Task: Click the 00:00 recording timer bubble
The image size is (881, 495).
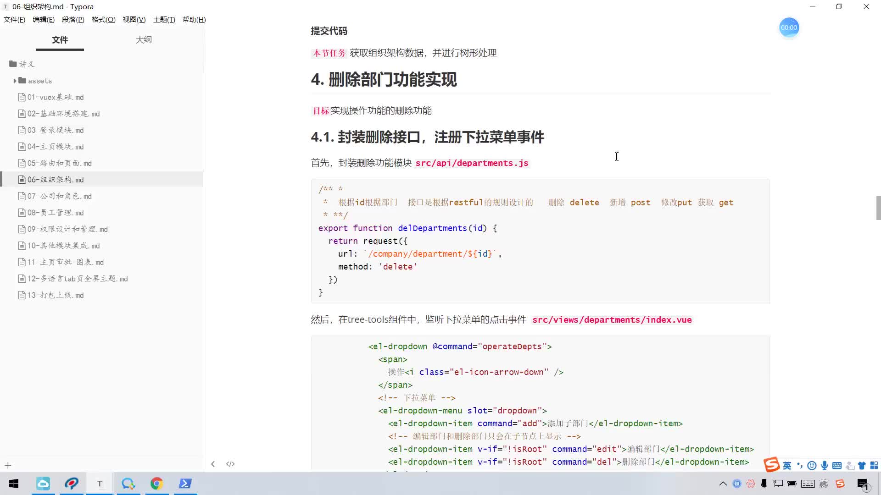Action: (789, 27)
